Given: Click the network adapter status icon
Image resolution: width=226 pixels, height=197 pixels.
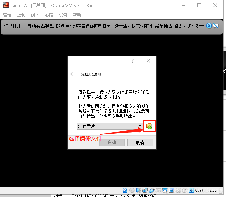Looking at the screenshot, I should click(145, 190).
